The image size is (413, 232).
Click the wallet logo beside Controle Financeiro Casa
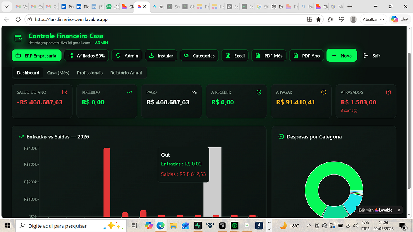pos(18,38)
